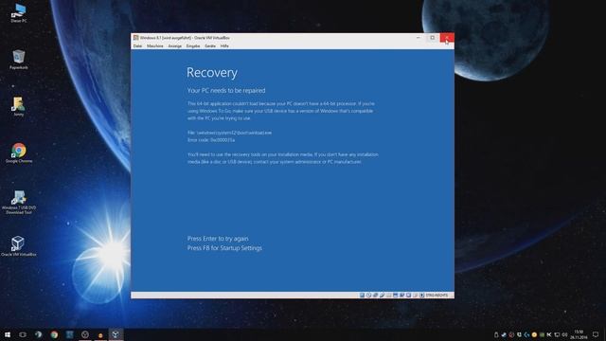606x341 pixels.
Task: Open Task View from the taskbar
Action: click(23, 334)
